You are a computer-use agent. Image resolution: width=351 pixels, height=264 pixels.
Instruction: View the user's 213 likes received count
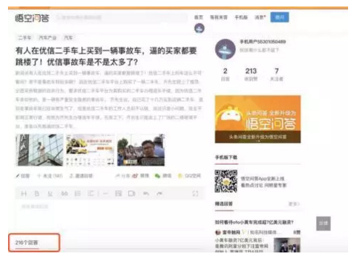251,74
